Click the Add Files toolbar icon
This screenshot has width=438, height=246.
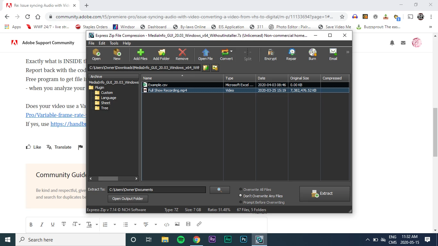140,54
